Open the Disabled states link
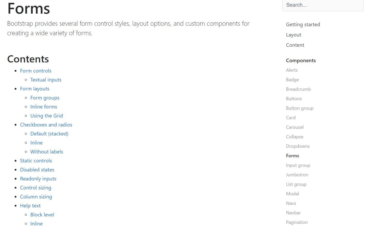 click(37, 170)
